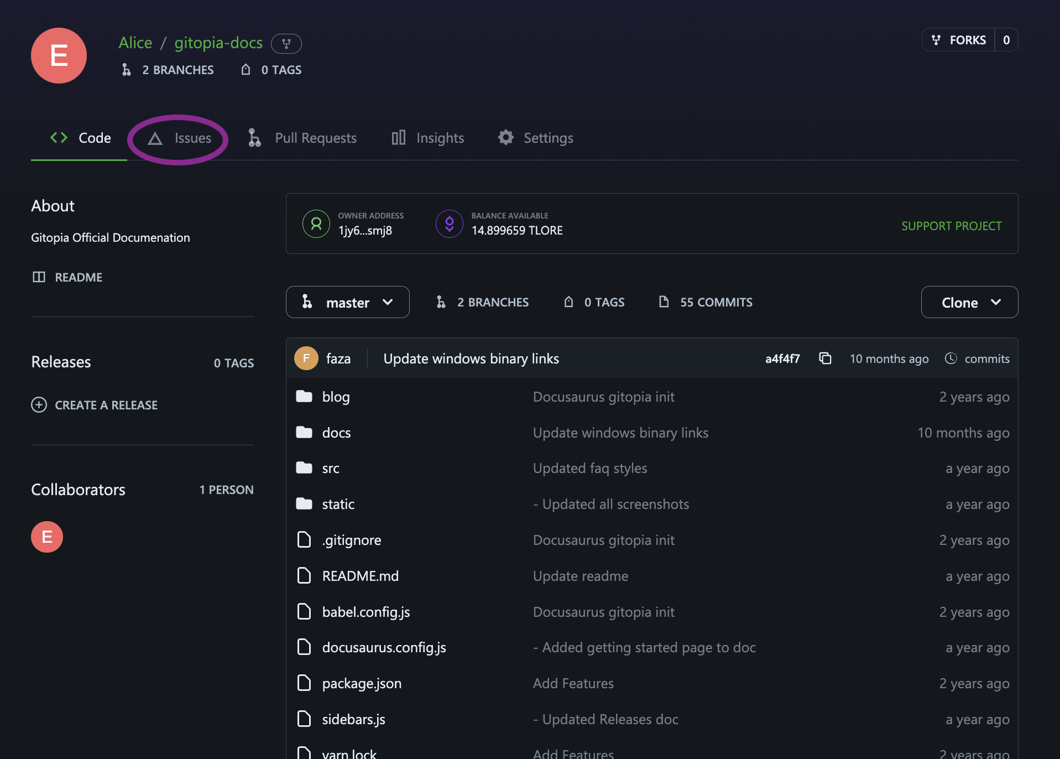This screenshot has height=759, width=1060.
Task: Go to the Insights tab
Action: [x=427, y=138]
